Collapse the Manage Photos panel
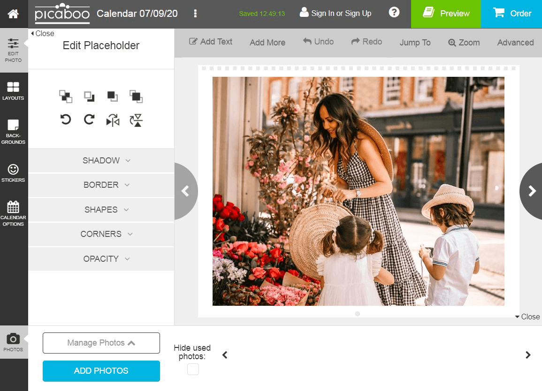This screenshot has width=542, height=391. click(x=101, y=343)
